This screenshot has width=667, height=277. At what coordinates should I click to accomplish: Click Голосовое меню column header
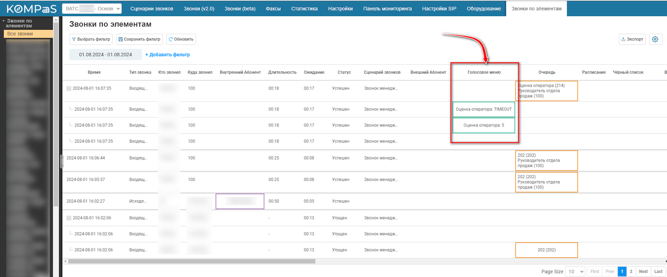(x=484, y=72)
